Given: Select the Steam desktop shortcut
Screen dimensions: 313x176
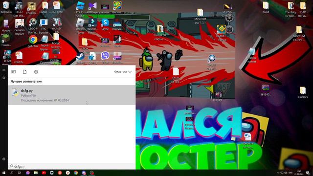Looking at the screenshot, I should click(80, 58).
